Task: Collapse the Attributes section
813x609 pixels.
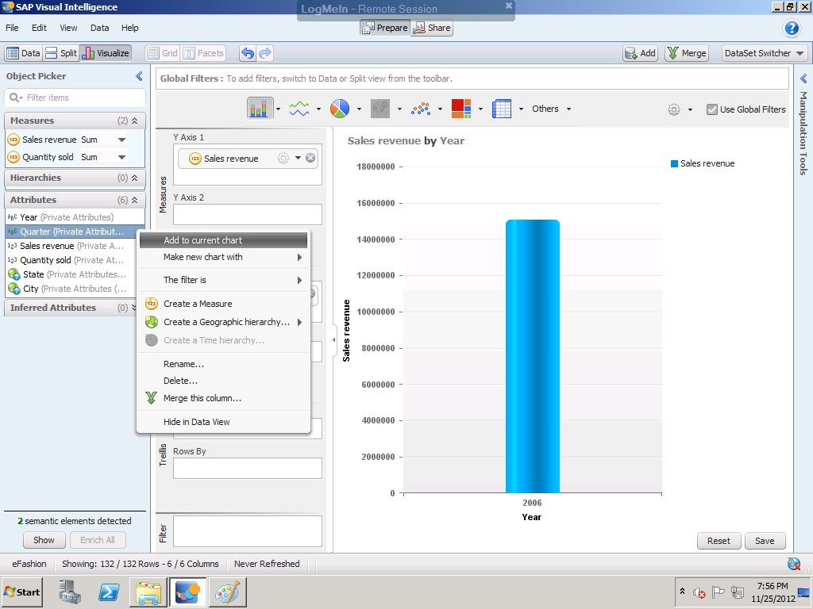Action: (x=135, y=200)
